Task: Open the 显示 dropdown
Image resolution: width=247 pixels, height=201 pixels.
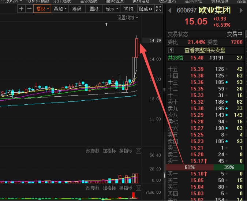Action: tap(111, 9)
